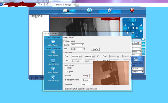This screenshot has width=168, height=103.
Task: Select the CH01 channel tree item
Action: 36,18
